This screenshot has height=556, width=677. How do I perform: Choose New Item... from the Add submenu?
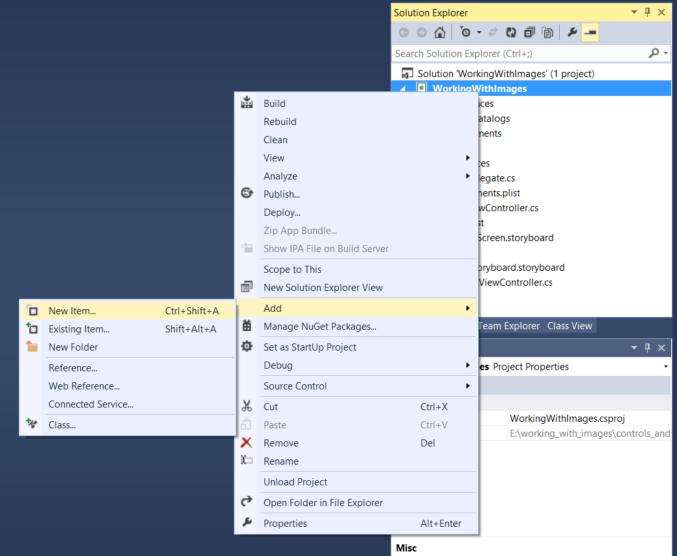pyautogui.click(x=72, y=311)
